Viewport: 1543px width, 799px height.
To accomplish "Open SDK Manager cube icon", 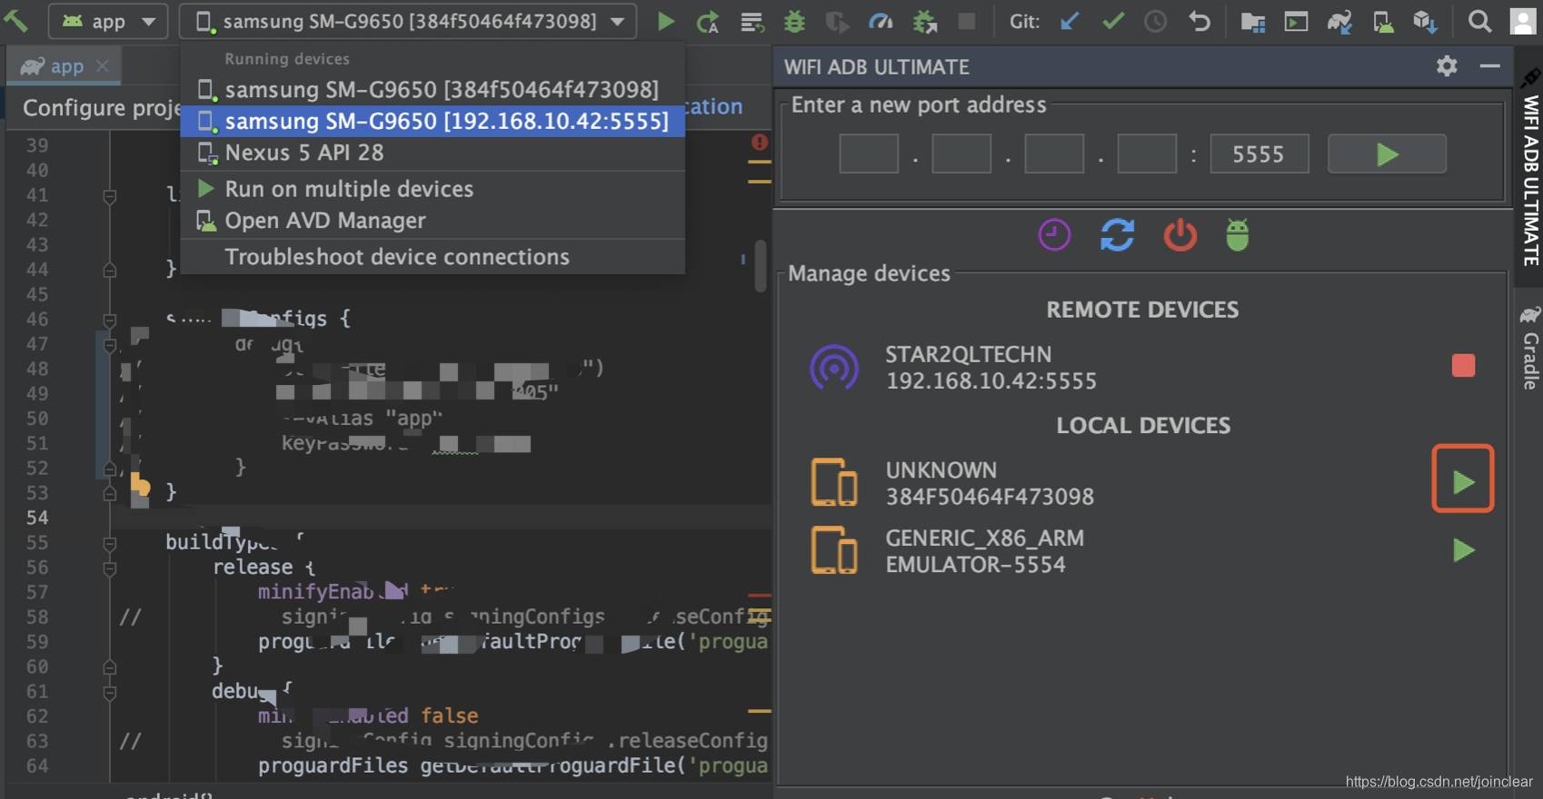I will point(1426,22).
